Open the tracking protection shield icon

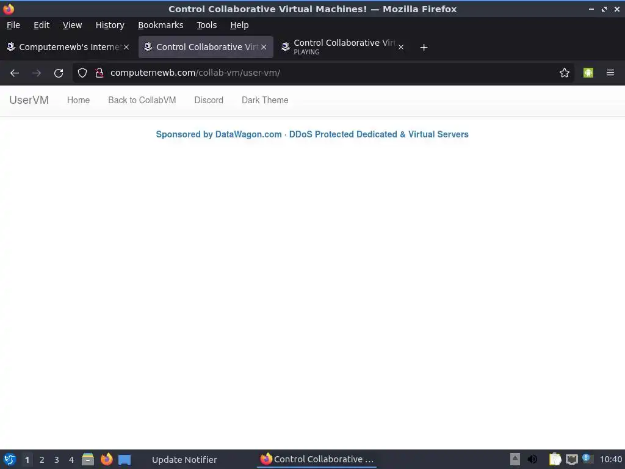pyautogui.click(x=82, y=73)
